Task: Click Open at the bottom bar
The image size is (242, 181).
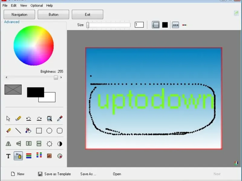Action: tap(117, 174)
